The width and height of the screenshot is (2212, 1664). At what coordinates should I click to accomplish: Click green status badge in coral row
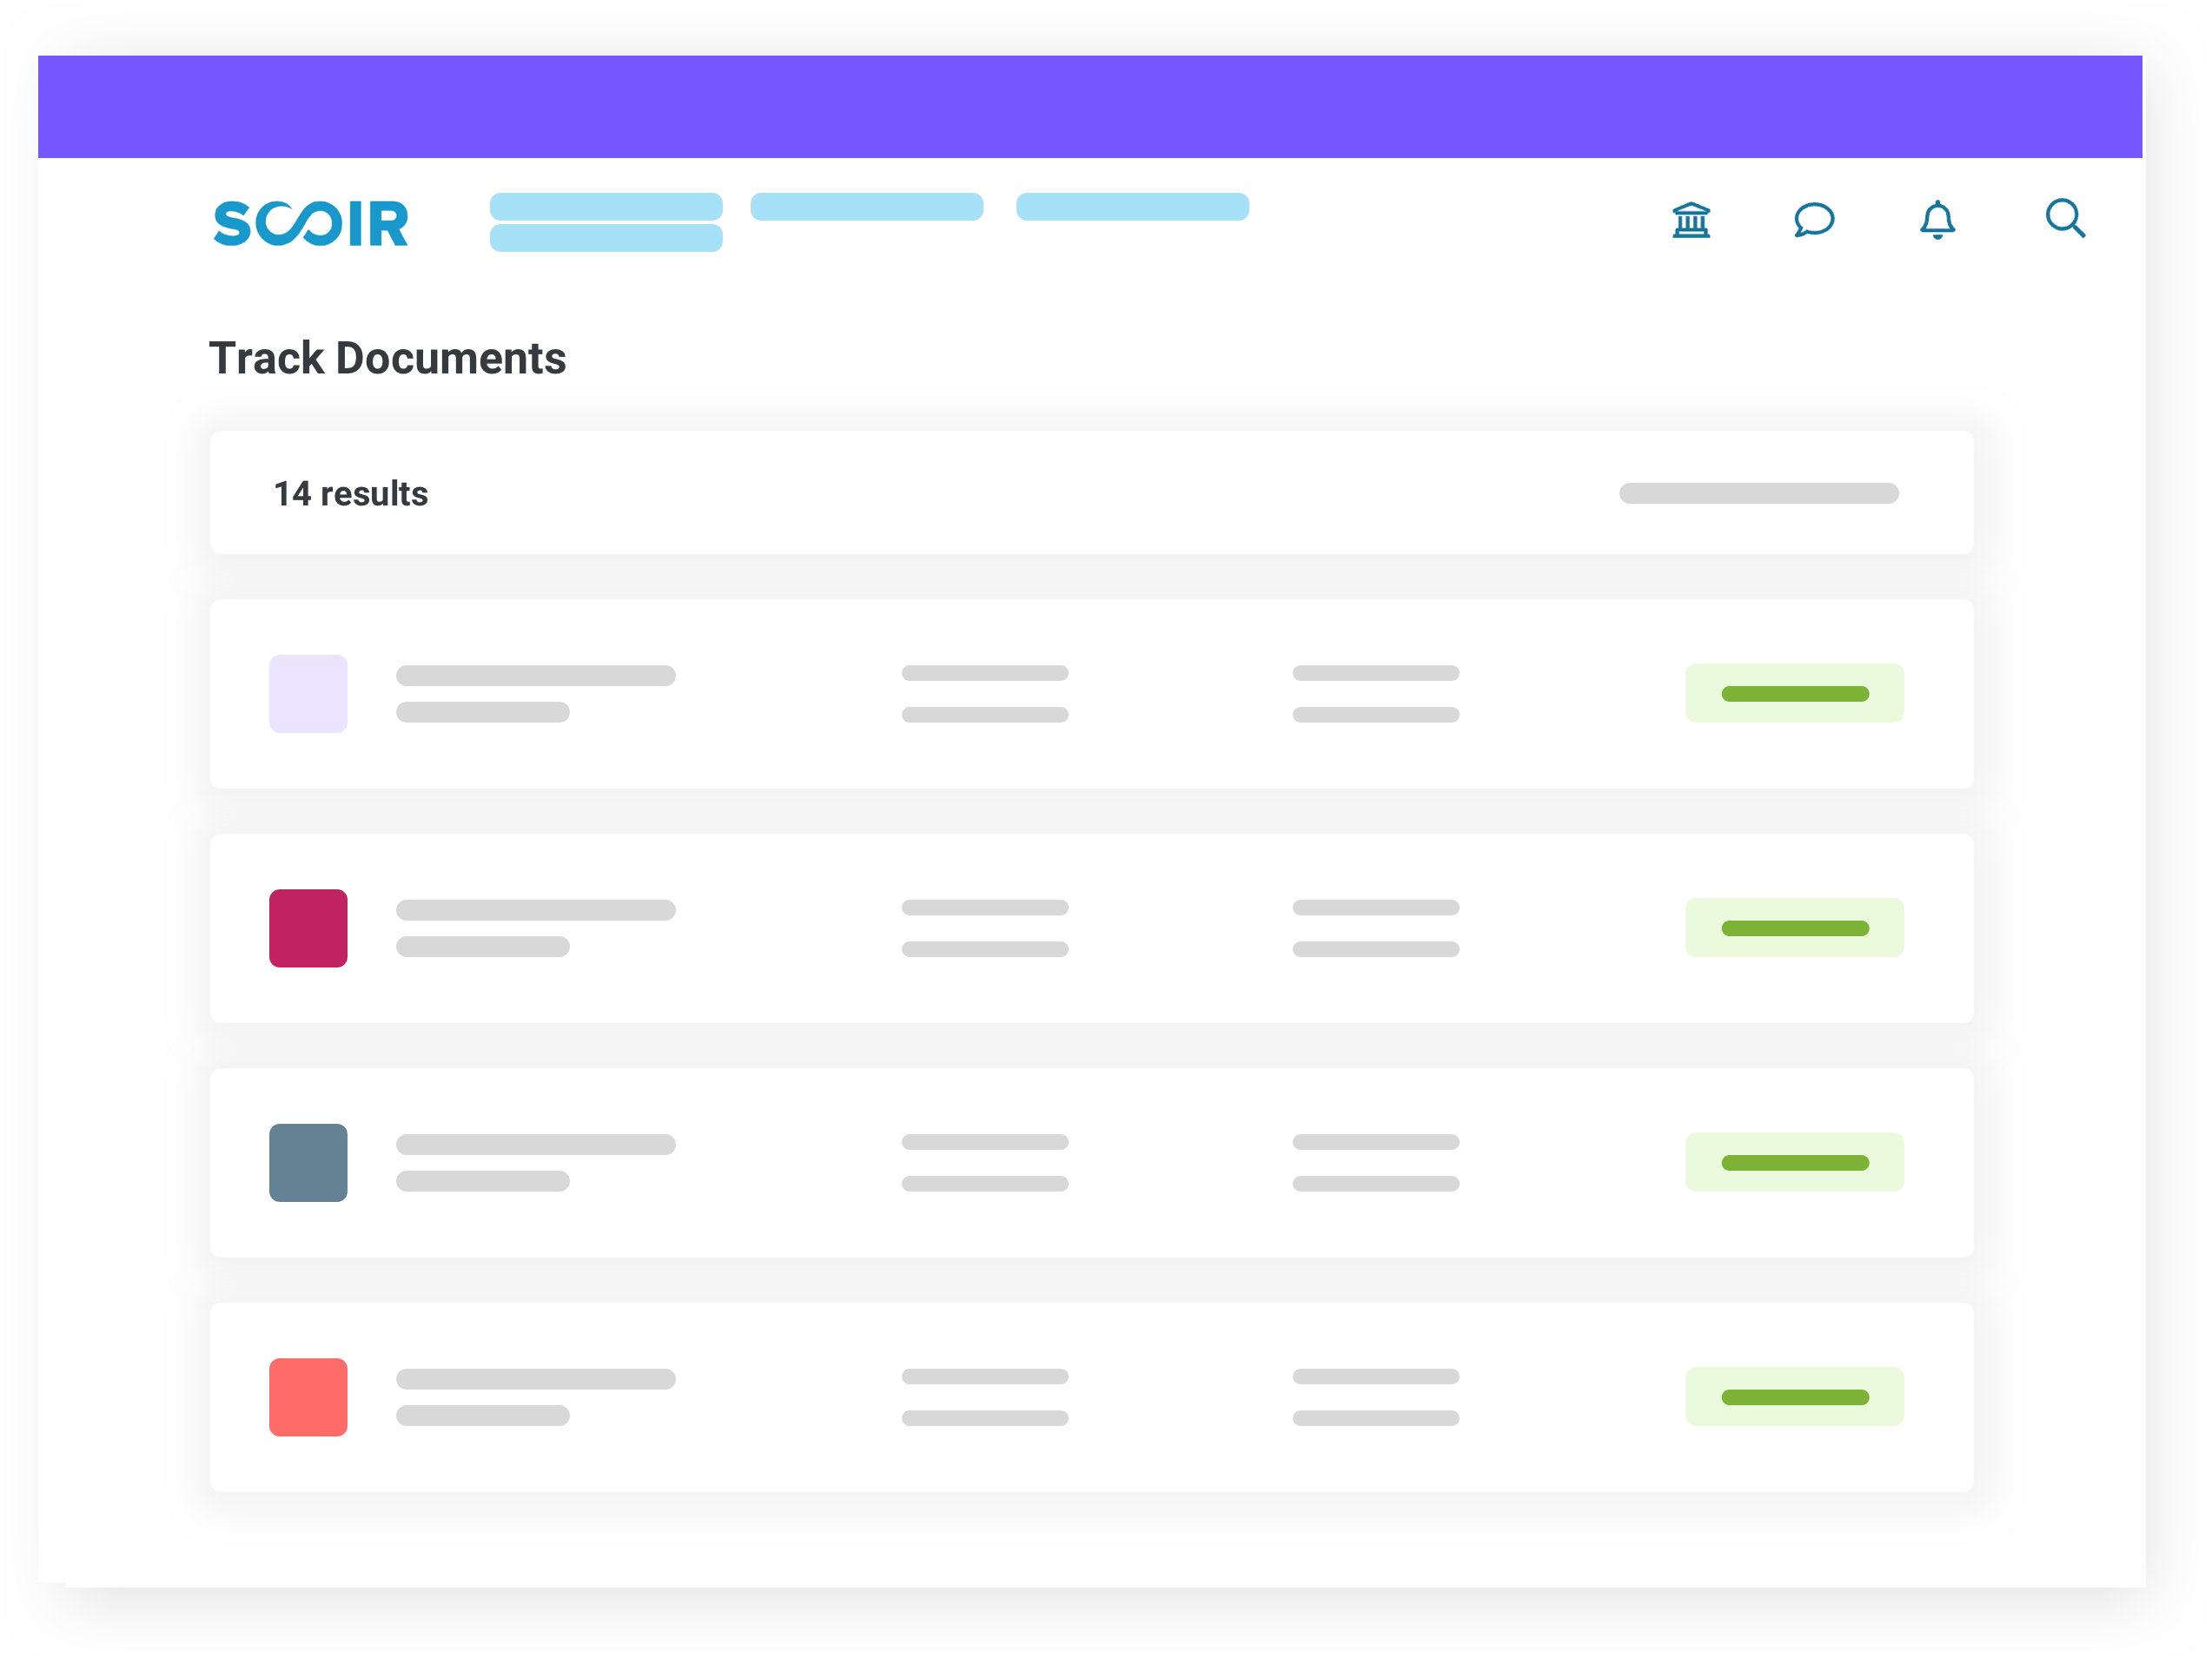tap(1794, 1397)
